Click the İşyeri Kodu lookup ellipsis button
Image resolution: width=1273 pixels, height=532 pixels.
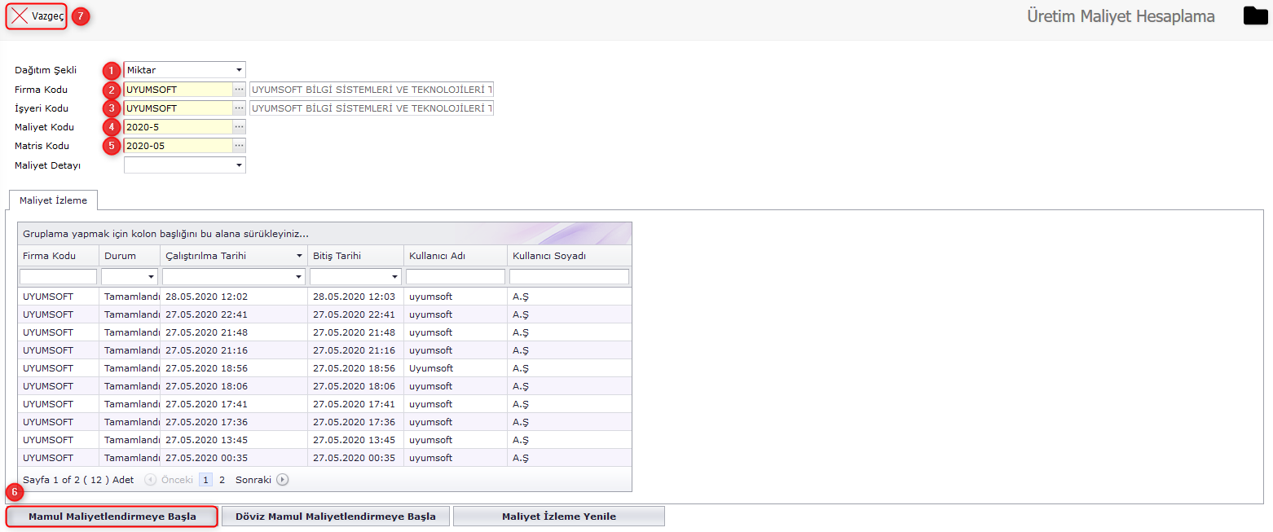tap(239, 108)
